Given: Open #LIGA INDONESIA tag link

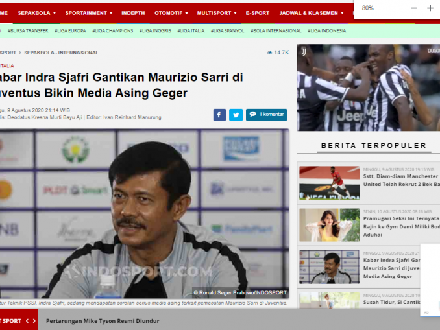Looking at the screenshot, I should 326,31.
